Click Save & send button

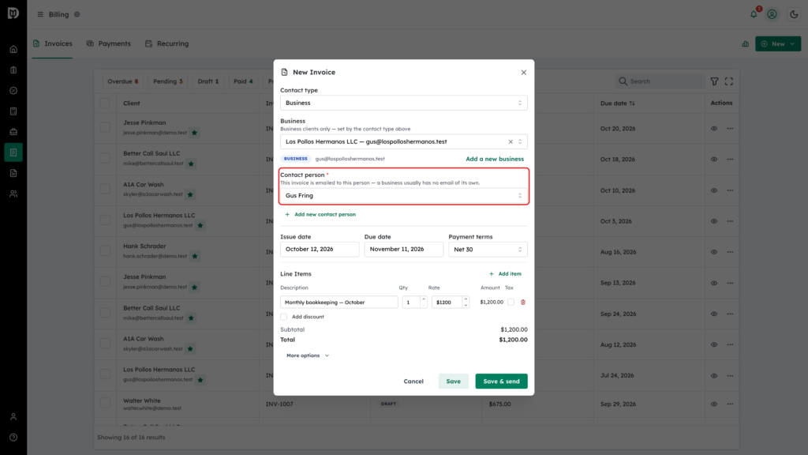[501, 382]
